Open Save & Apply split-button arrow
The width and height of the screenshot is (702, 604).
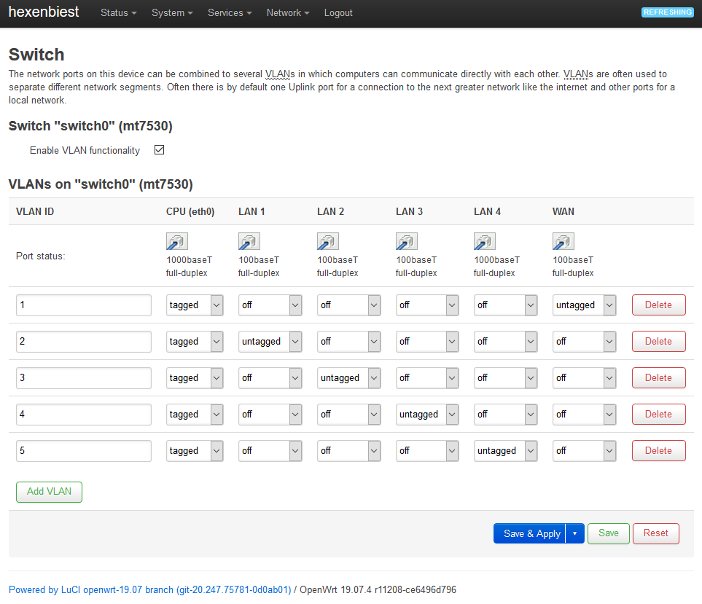tap(574, 533)
